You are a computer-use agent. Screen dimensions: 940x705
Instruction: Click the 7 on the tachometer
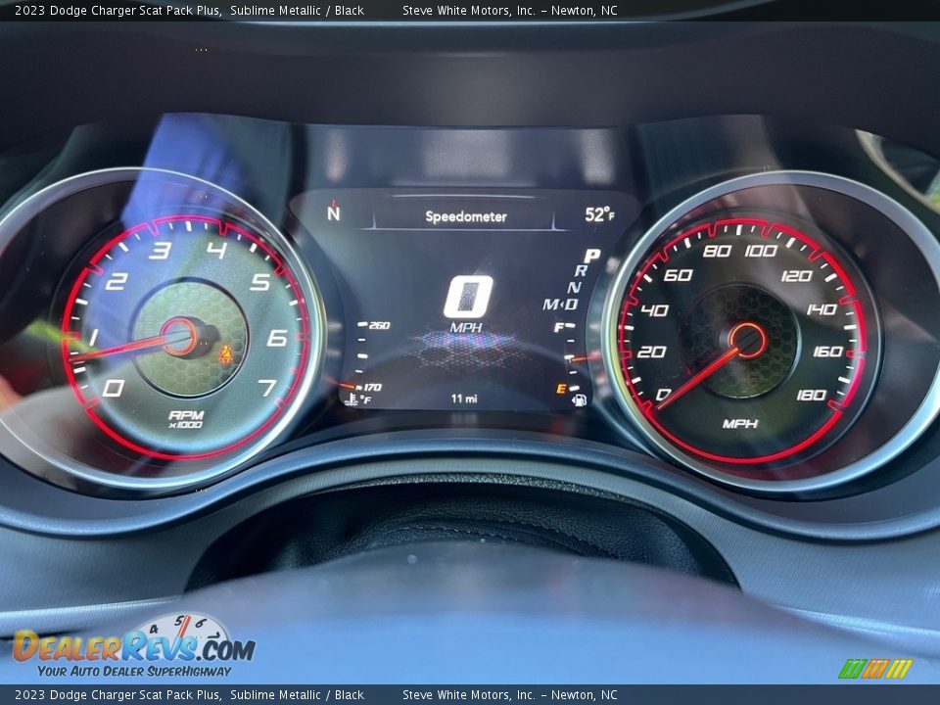click(x=268, y=388)
